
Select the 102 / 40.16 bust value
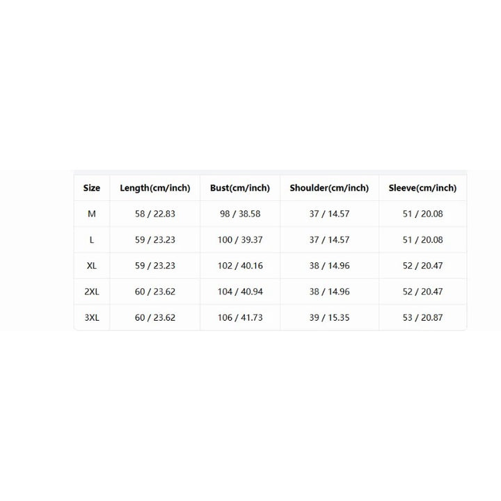pyautogui.click(x=240, y=266)
